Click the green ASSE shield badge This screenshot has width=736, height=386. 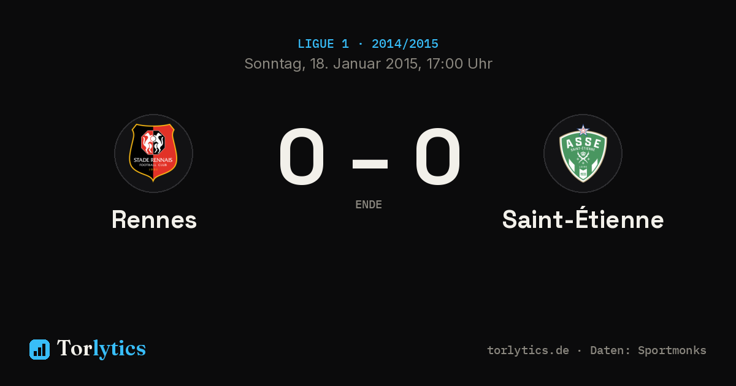point(583,154)
